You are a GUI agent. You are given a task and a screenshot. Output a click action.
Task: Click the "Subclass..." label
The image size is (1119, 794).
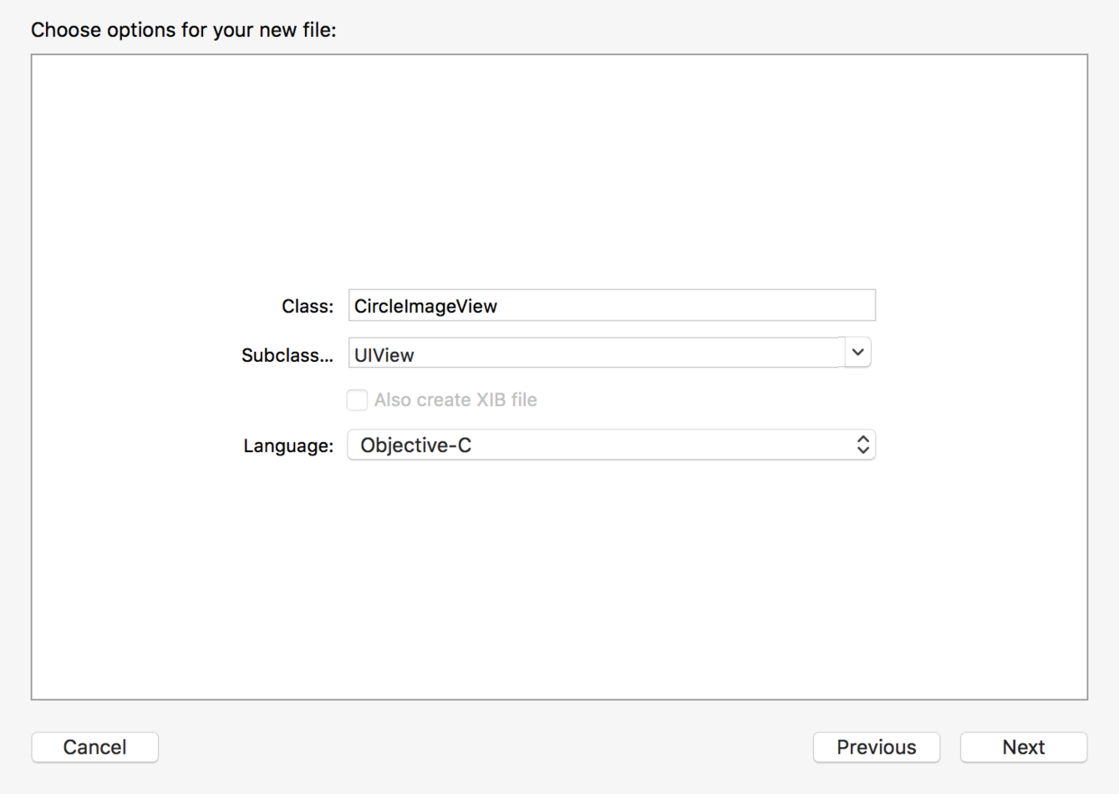click(x=287, y=355)
